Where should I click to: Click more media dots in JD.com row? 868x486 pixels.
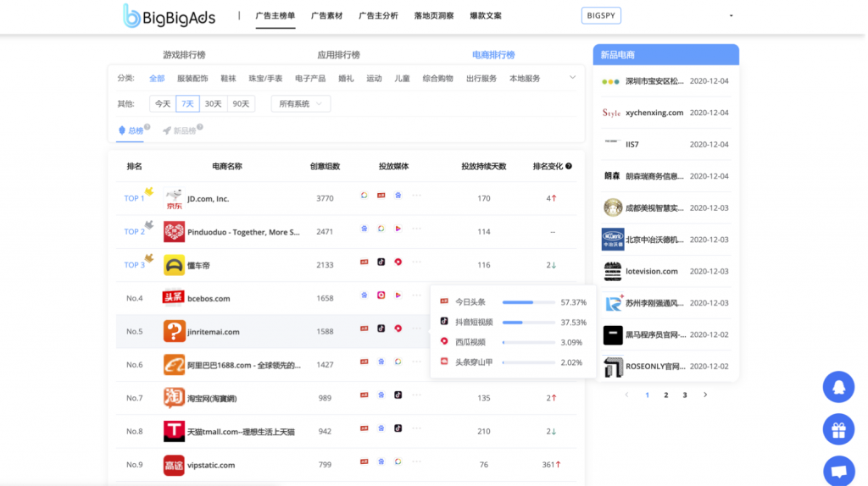click(416, 196)
